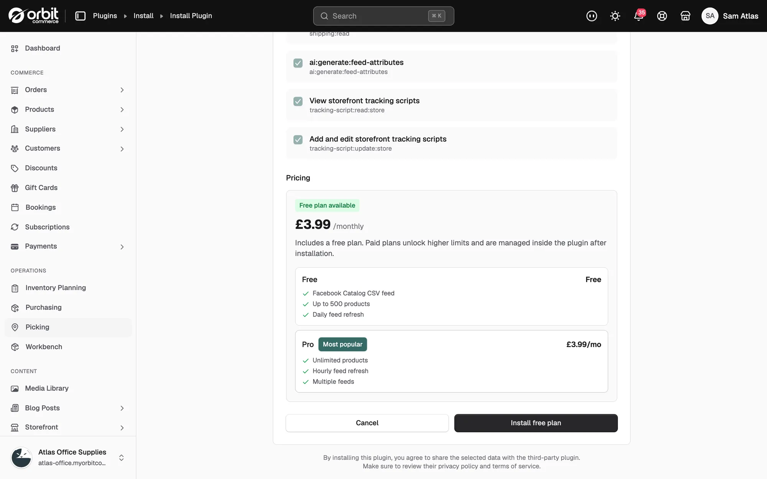The height and width of the screenshot is (479, 767).
Task: Expand the Payments submenu chevron
Action: point(122,247)
